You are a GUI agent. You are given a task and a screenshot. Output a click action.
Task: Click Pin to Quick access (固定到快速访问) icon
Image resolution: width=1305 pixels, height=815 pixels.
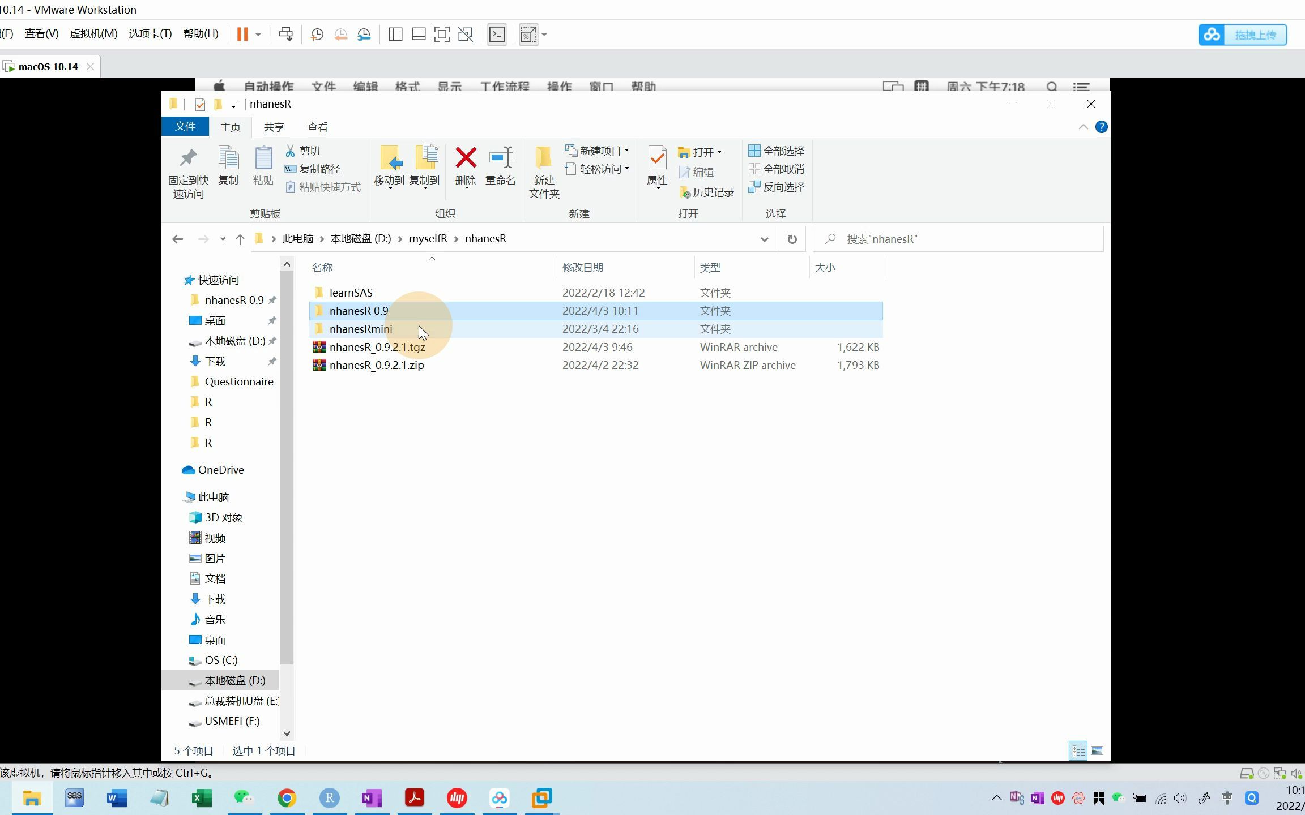click(188, 158)
